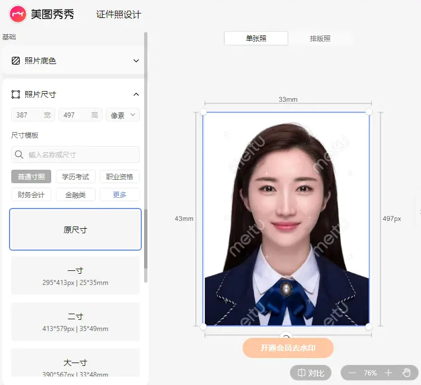Image resolution: width=421 pixels, height=385 pixels.
Task: Click the 更多 categories link
Action: click(119, 194)
